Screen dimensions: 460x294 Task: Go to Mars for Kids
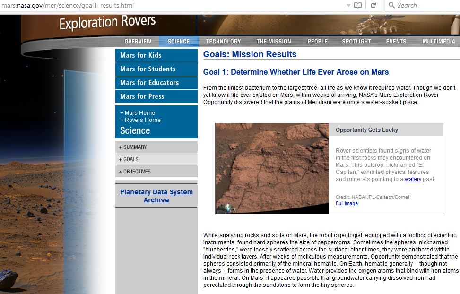156,55
